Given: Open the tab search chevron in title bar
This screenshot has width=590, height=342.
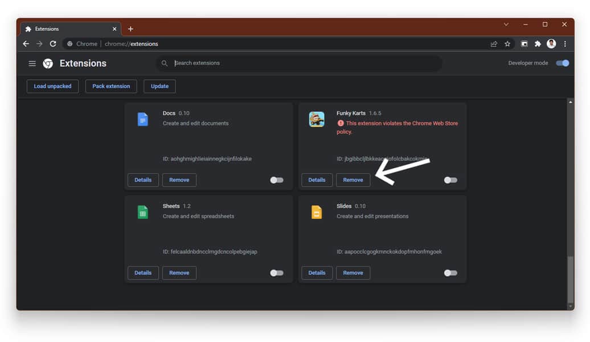Looking at the screenshot, I should pyautogui.click(x=506, y=25).
